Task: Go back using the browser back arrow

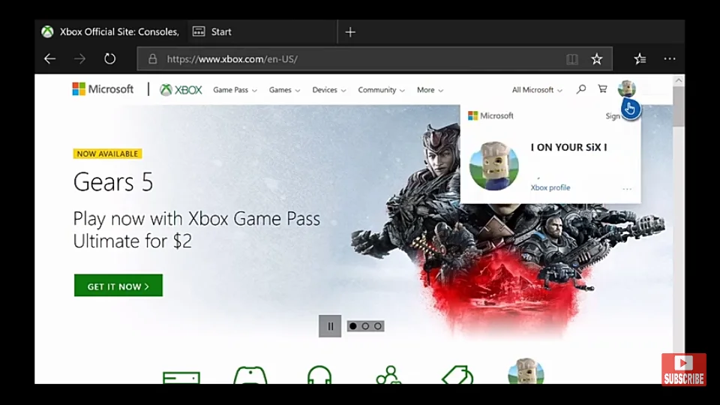Action: point(49,58)
